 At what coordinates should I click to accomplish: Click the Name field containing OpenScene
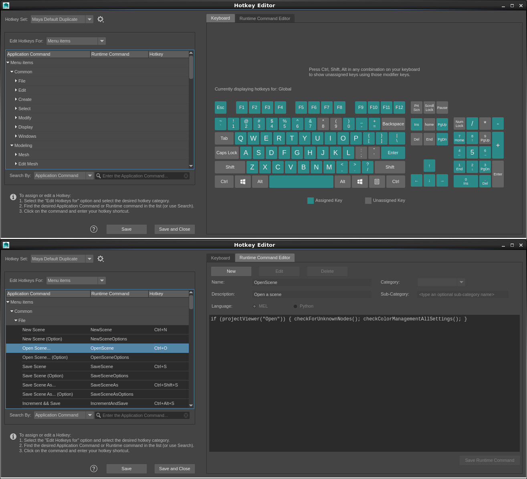(312, 282)
